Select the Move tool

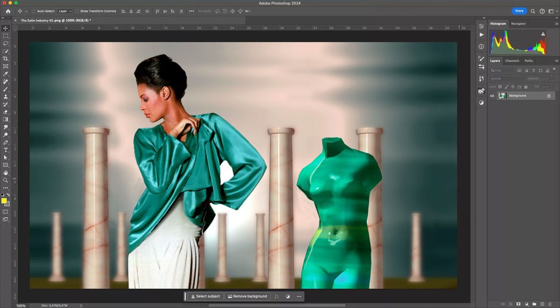tap(6, 28)
